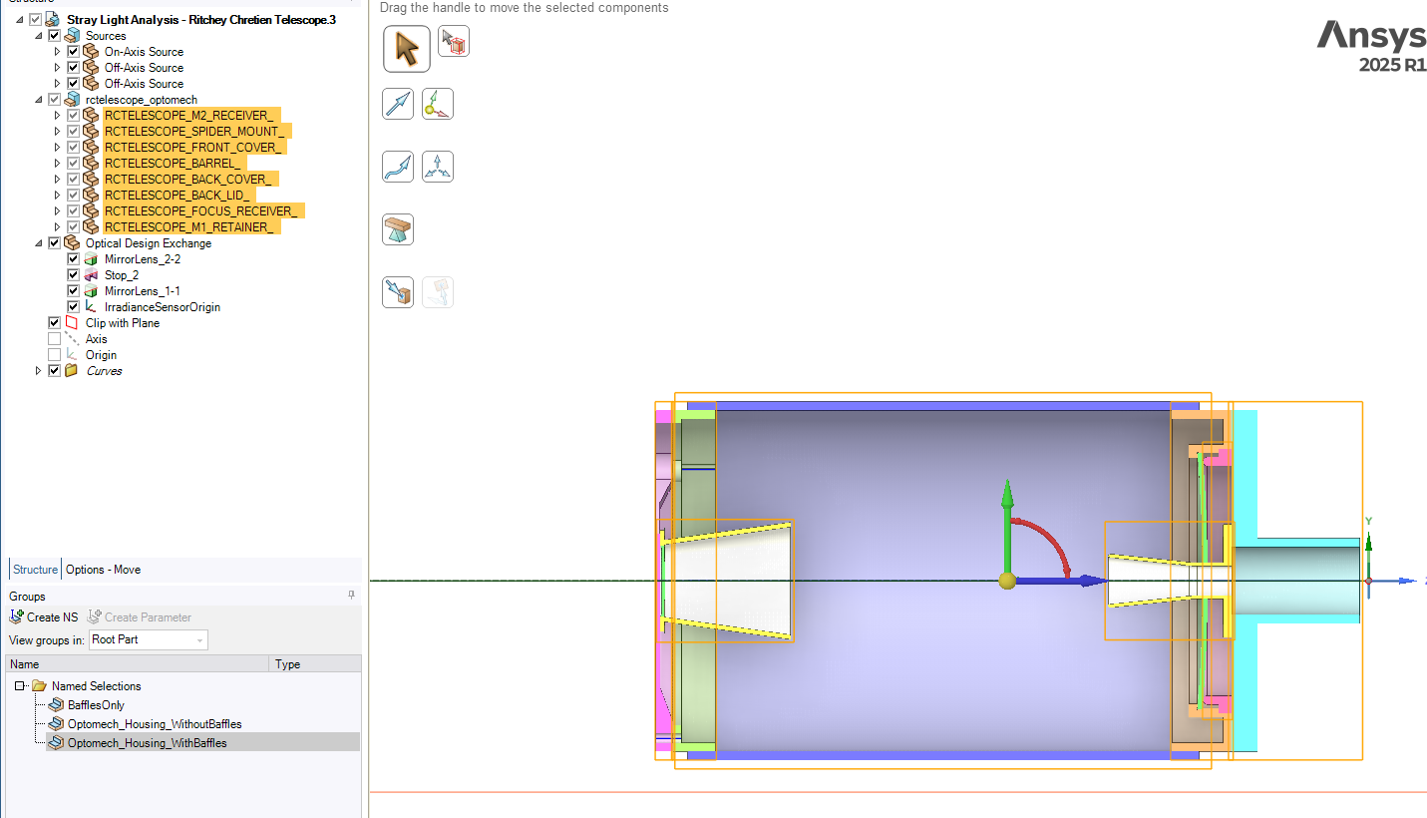The width and height of the screenshot is (1427, 818).
Task: Sort groups by the Type column header
Action: [315, 664]
